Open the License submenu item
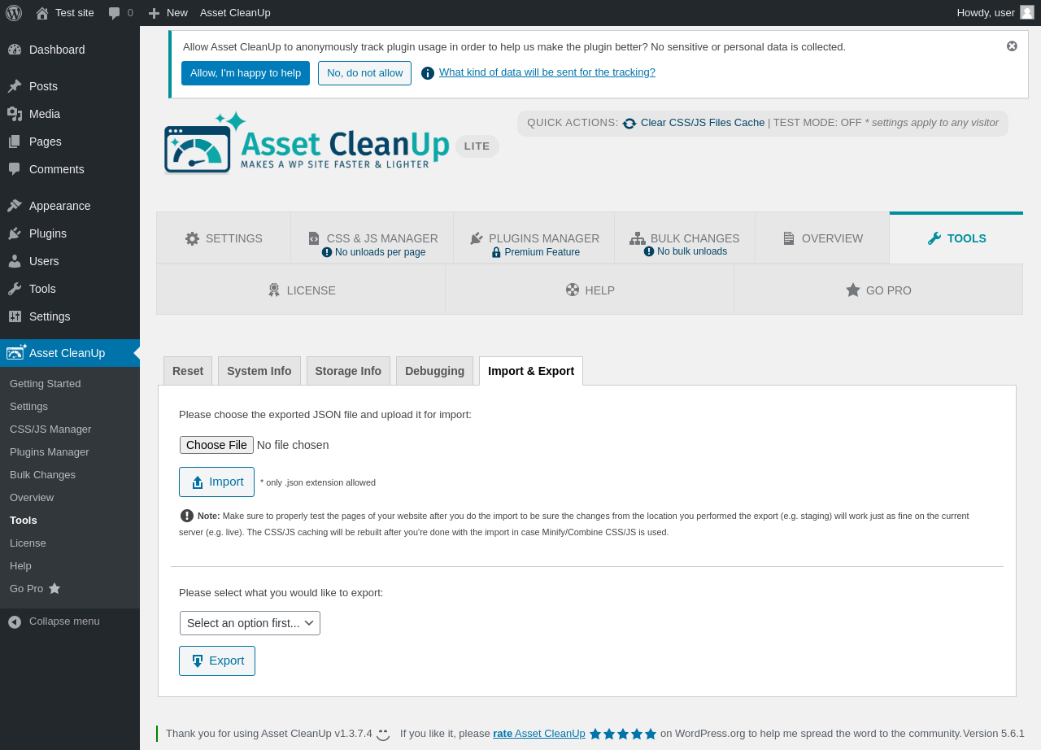The image size is (1041, 750). (28, 543)
